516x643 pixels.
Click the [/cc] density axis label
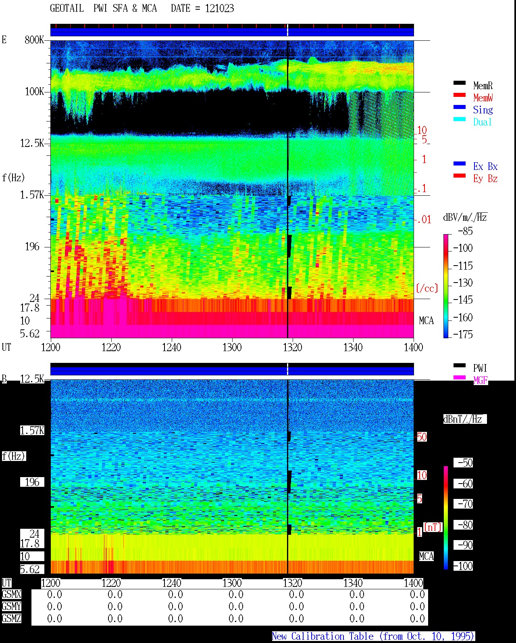tap(427, 289)
